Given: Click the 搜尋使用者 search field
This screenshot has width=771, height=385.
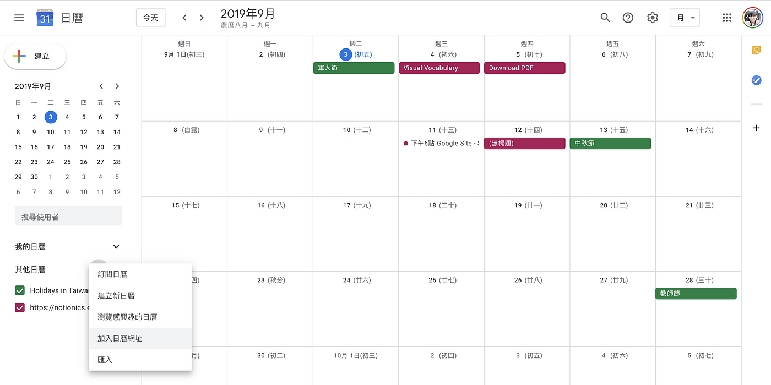Looking at the screenshot, I should [68, 216].
